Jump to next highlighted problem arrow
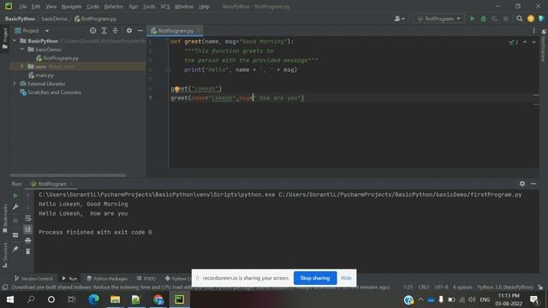The image size is (548, 308). click(x=533, y=42)
